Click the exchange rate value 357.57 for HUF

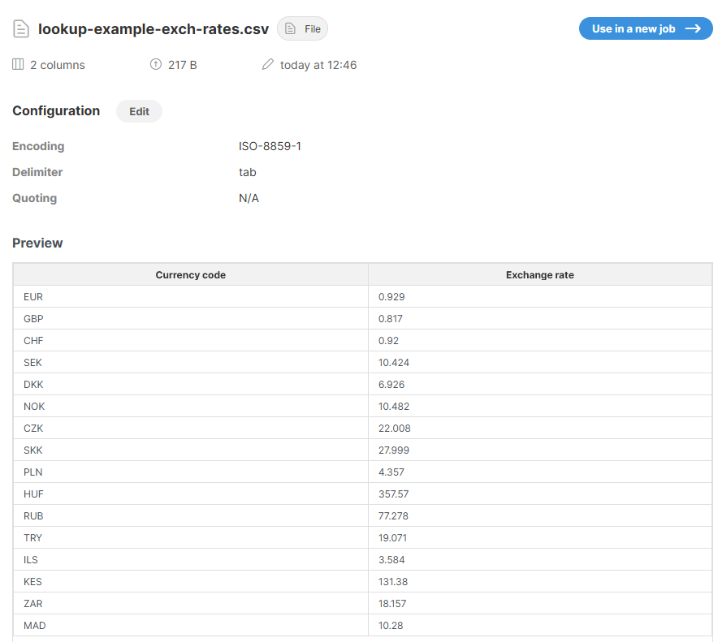click(x=395, y=493)
